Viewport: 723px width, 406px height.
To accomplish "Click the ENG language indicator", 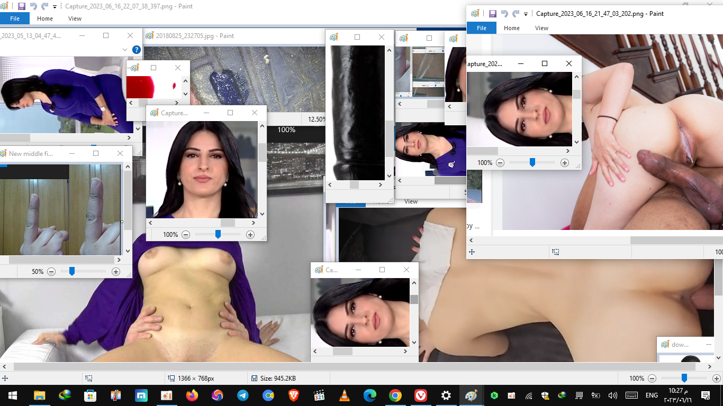I will pos(652,395).
